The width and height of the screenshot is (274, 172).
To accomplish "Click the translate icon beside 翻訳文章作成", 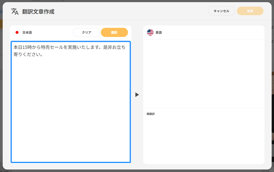I will pyautogui.click(x=15, y=11).
